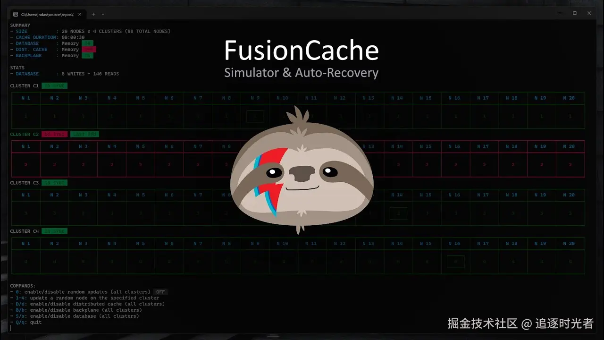Click the IN SYNC badge for Cluster C3

(x=55, y=183)
